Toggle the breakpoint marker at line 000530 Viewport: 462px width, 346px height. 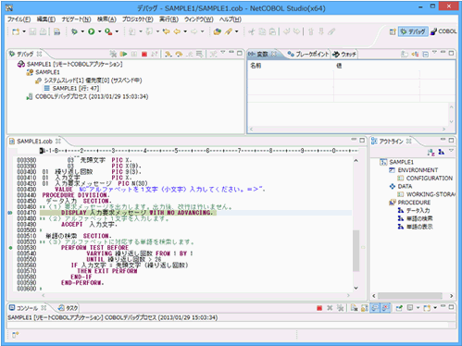(x=10, y=248)
